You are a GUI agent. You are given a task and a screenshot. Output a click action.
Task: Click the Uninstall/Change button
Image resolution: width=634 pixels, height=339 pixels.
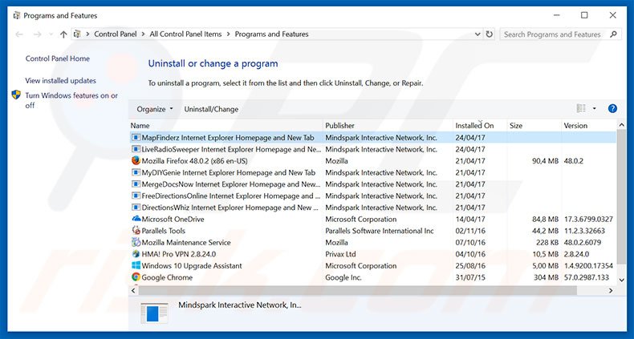pos(211,109)
